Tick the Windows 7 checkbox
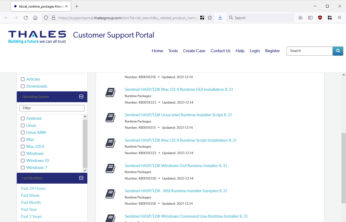346x222 pixels. (x=23, y=168)
